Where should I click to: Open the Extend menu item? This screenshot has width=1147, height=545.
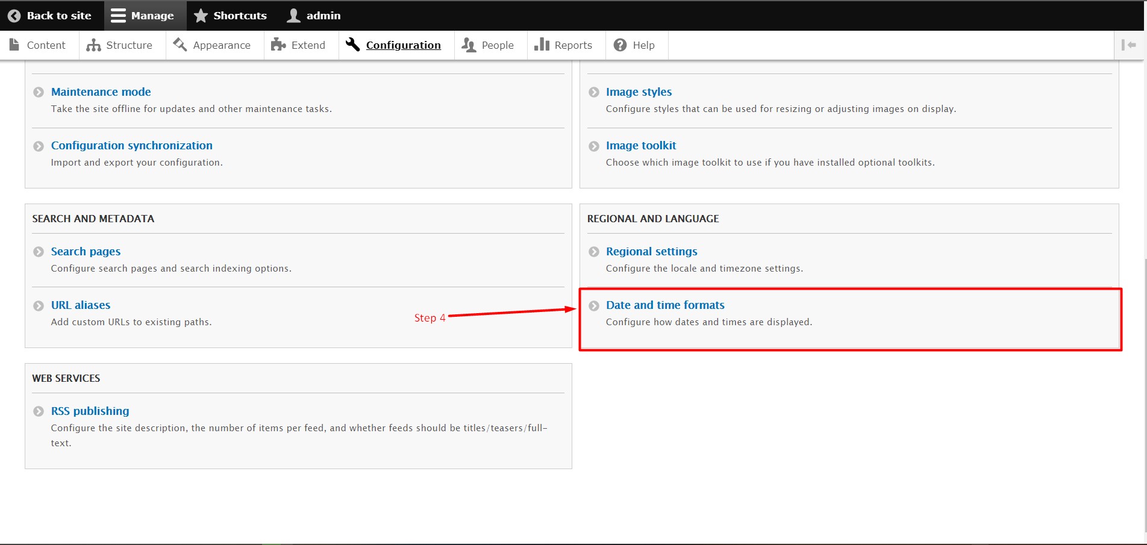(301, 45)
